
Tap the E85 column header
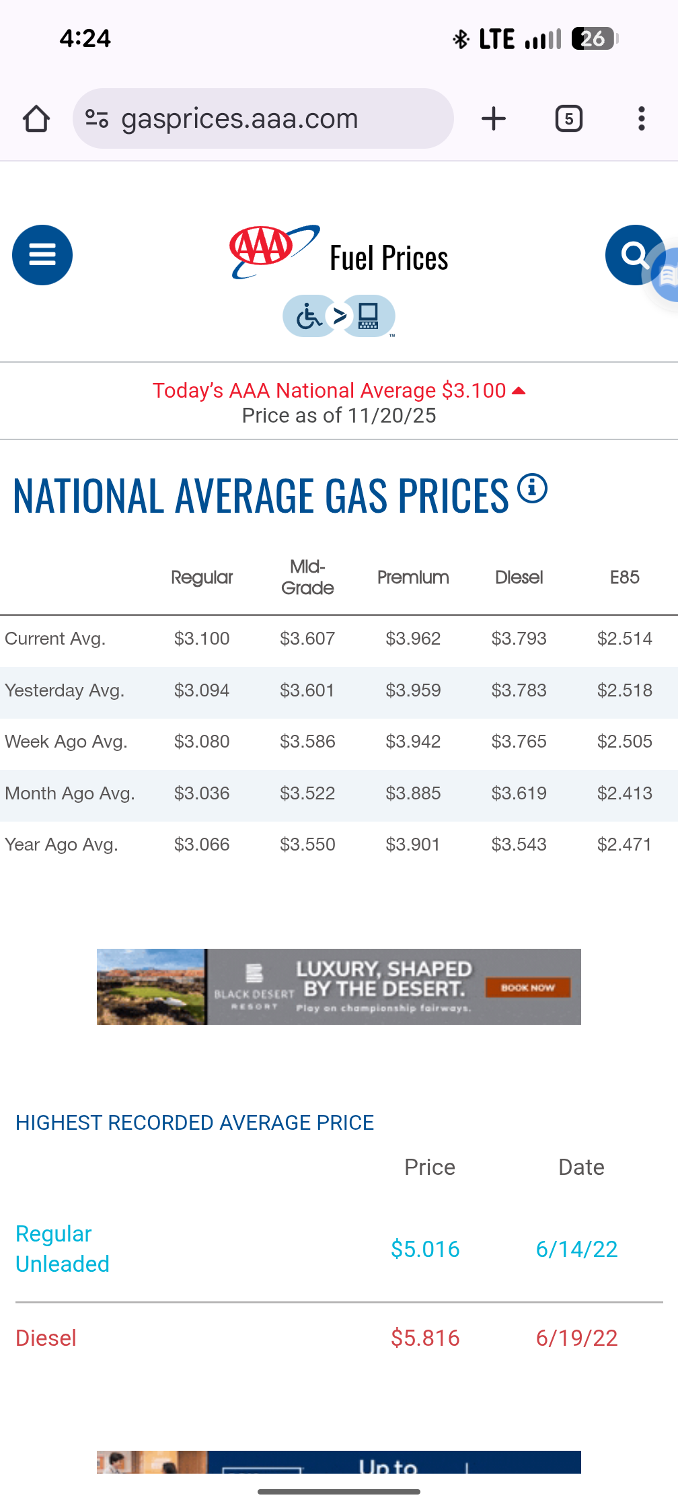pyautogui.click(x=624, y=577)
